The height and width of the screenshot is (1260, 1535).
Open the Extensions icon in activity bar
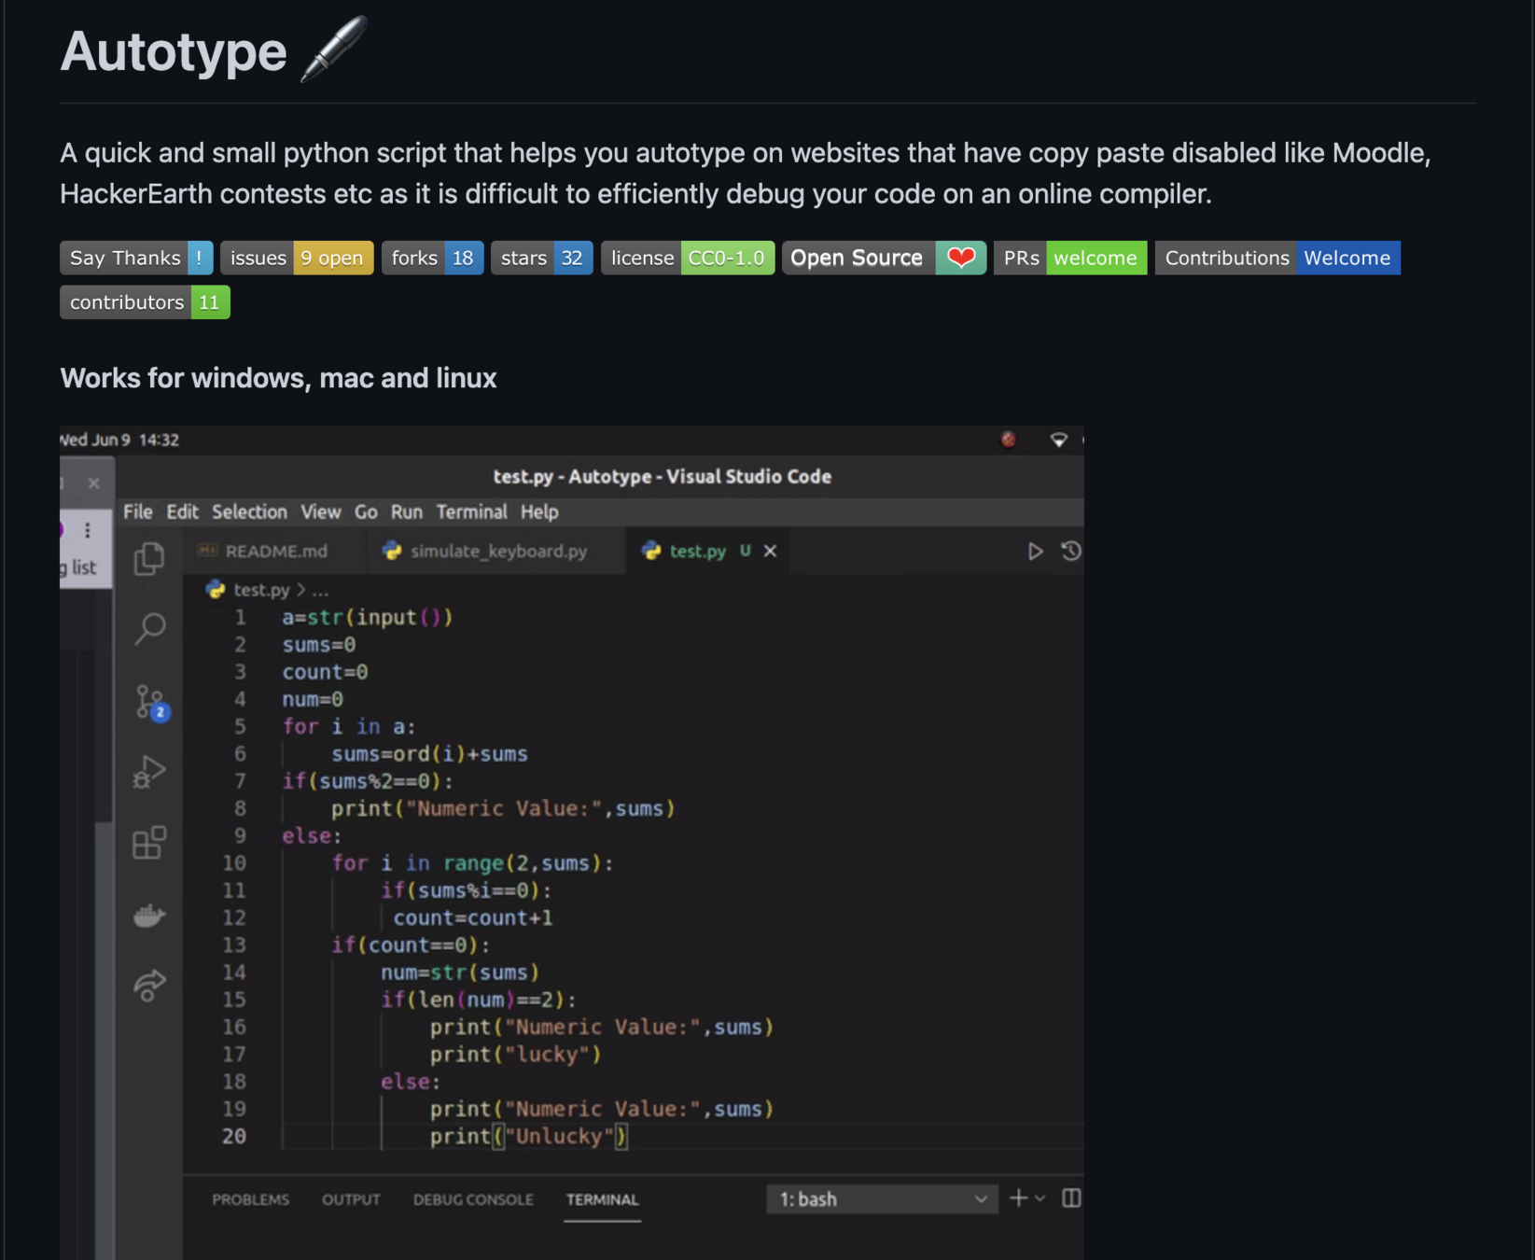(x=149, y=843)
